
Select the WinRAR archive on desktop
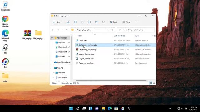[27, 35]
